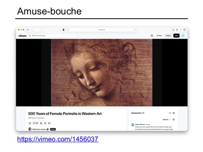Click the icon right of the comments search

click(174, 113)
